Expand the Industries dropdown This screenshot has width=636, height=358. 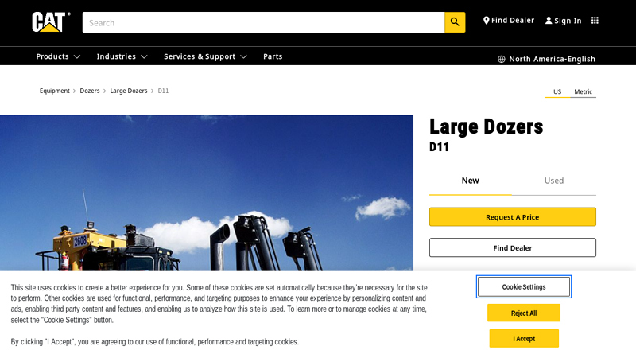[x=122, y=56]
